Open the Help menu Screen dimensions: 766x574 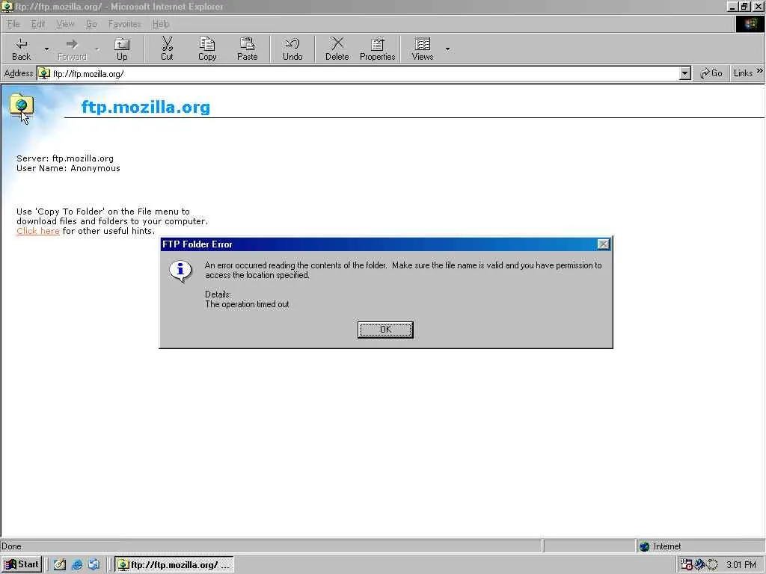coord(161,24)
